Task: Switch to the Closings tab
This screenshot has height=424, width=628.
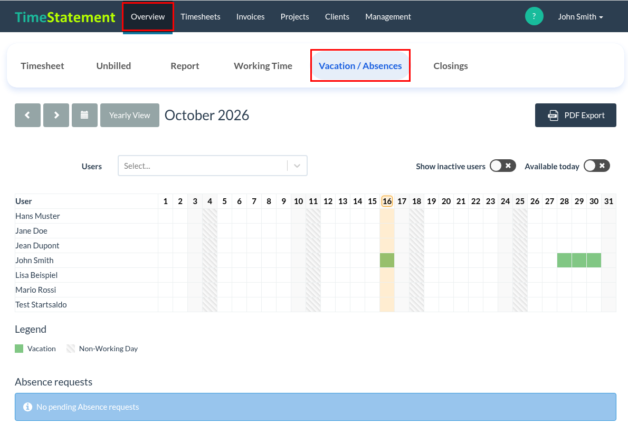Action: (451, 66)
